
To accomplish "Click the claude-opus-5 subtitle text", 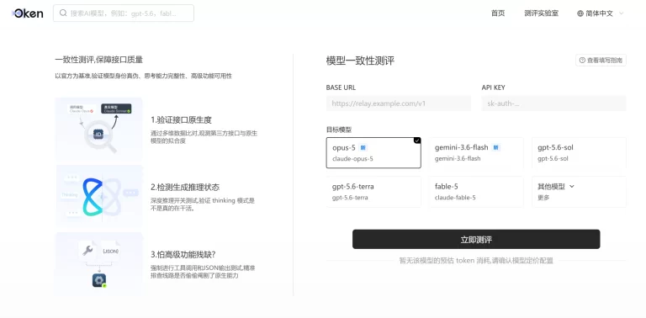I will 352,159.
